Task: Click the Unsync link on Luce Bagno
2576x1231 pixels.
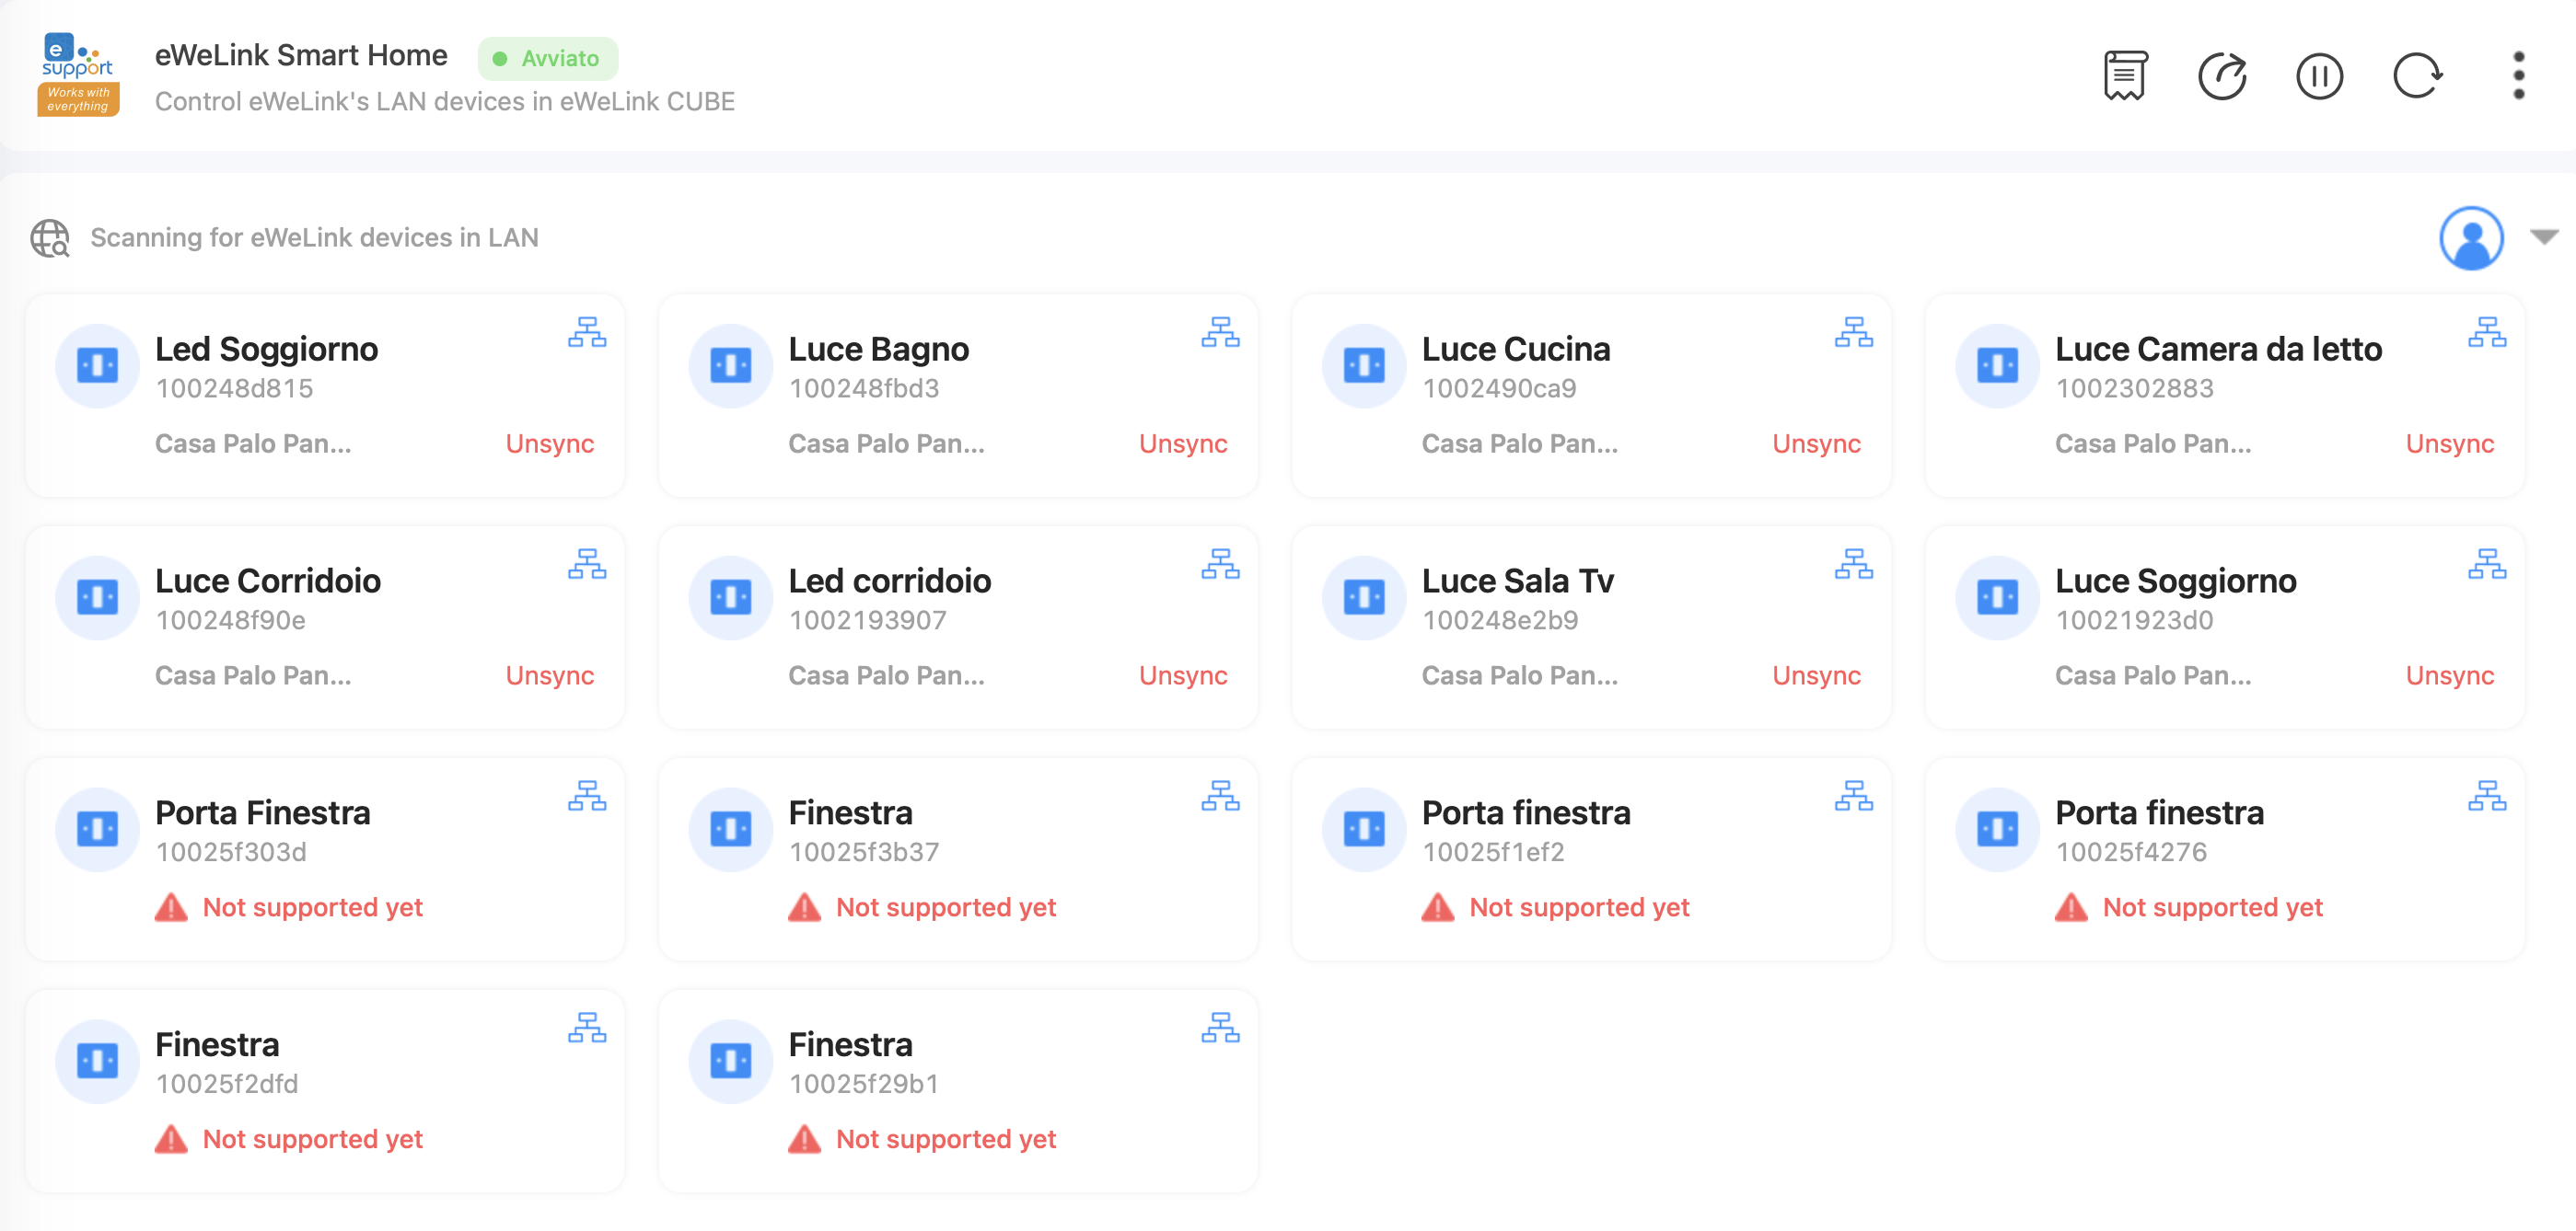Action: point(1182,443)
